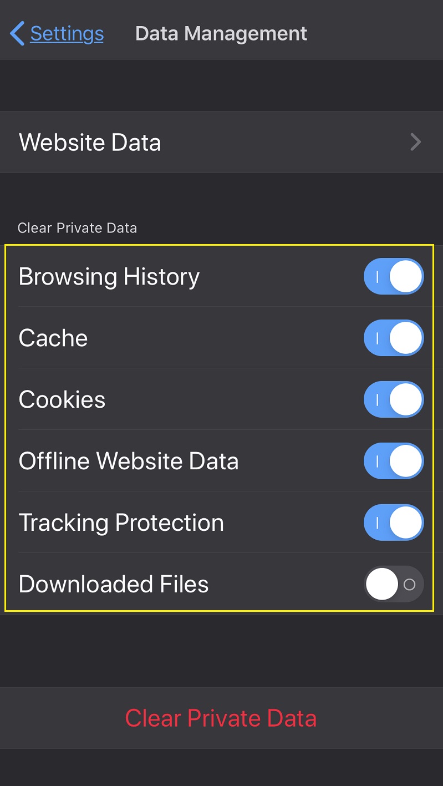
Task: Disable the Browsing History toggle
Action: (394, 276)
